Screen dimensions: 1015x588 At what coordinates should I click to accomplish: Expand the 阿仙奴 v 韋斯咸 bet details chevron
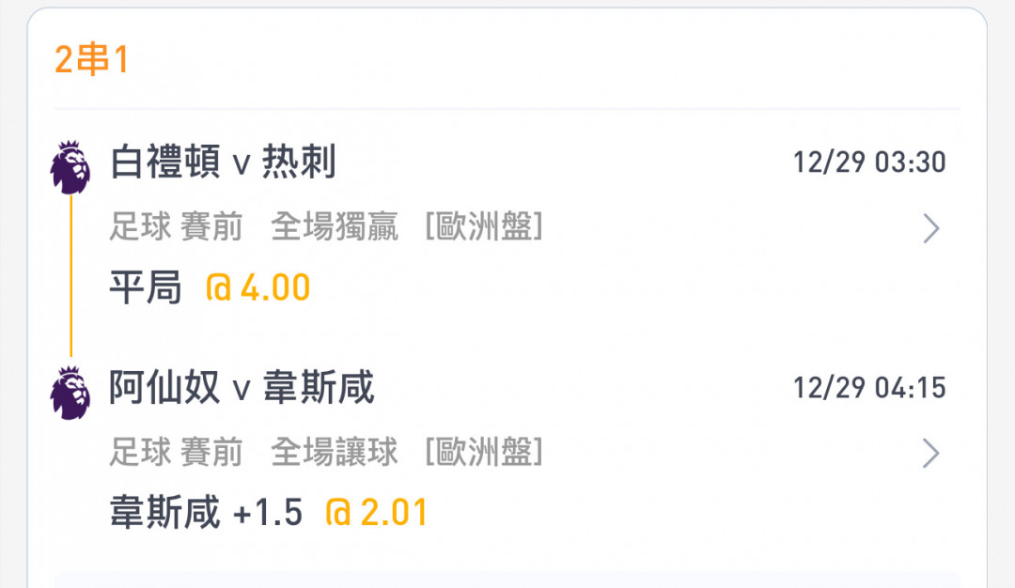(930, 454)
